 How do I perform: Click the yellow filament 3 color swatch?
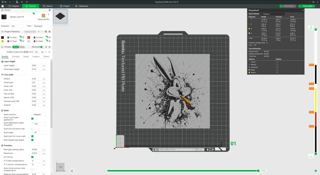point(3,41)
